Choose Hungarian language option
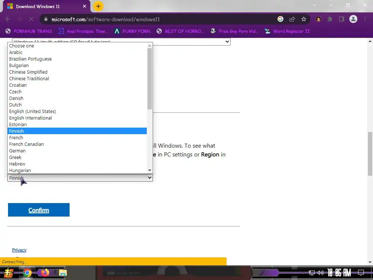 77,171
